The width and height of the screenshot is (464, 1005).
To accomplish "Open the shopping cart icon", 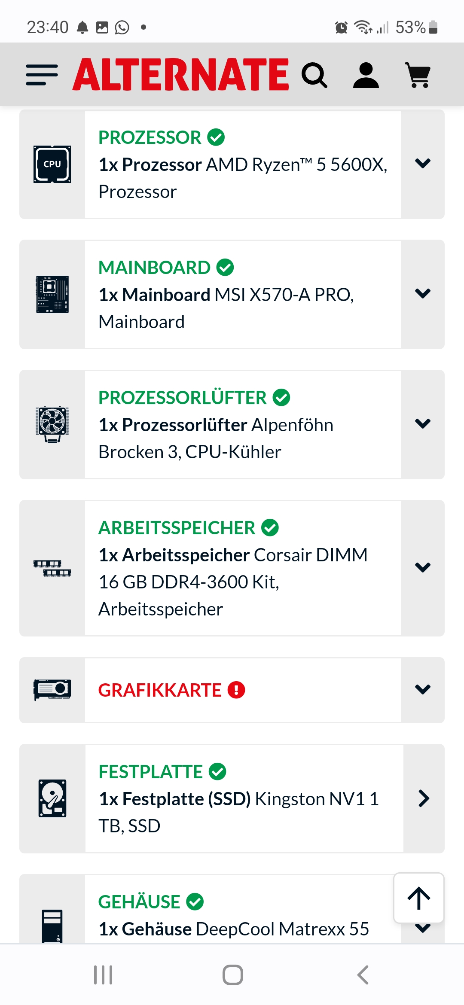I will [x=418, y=75].
